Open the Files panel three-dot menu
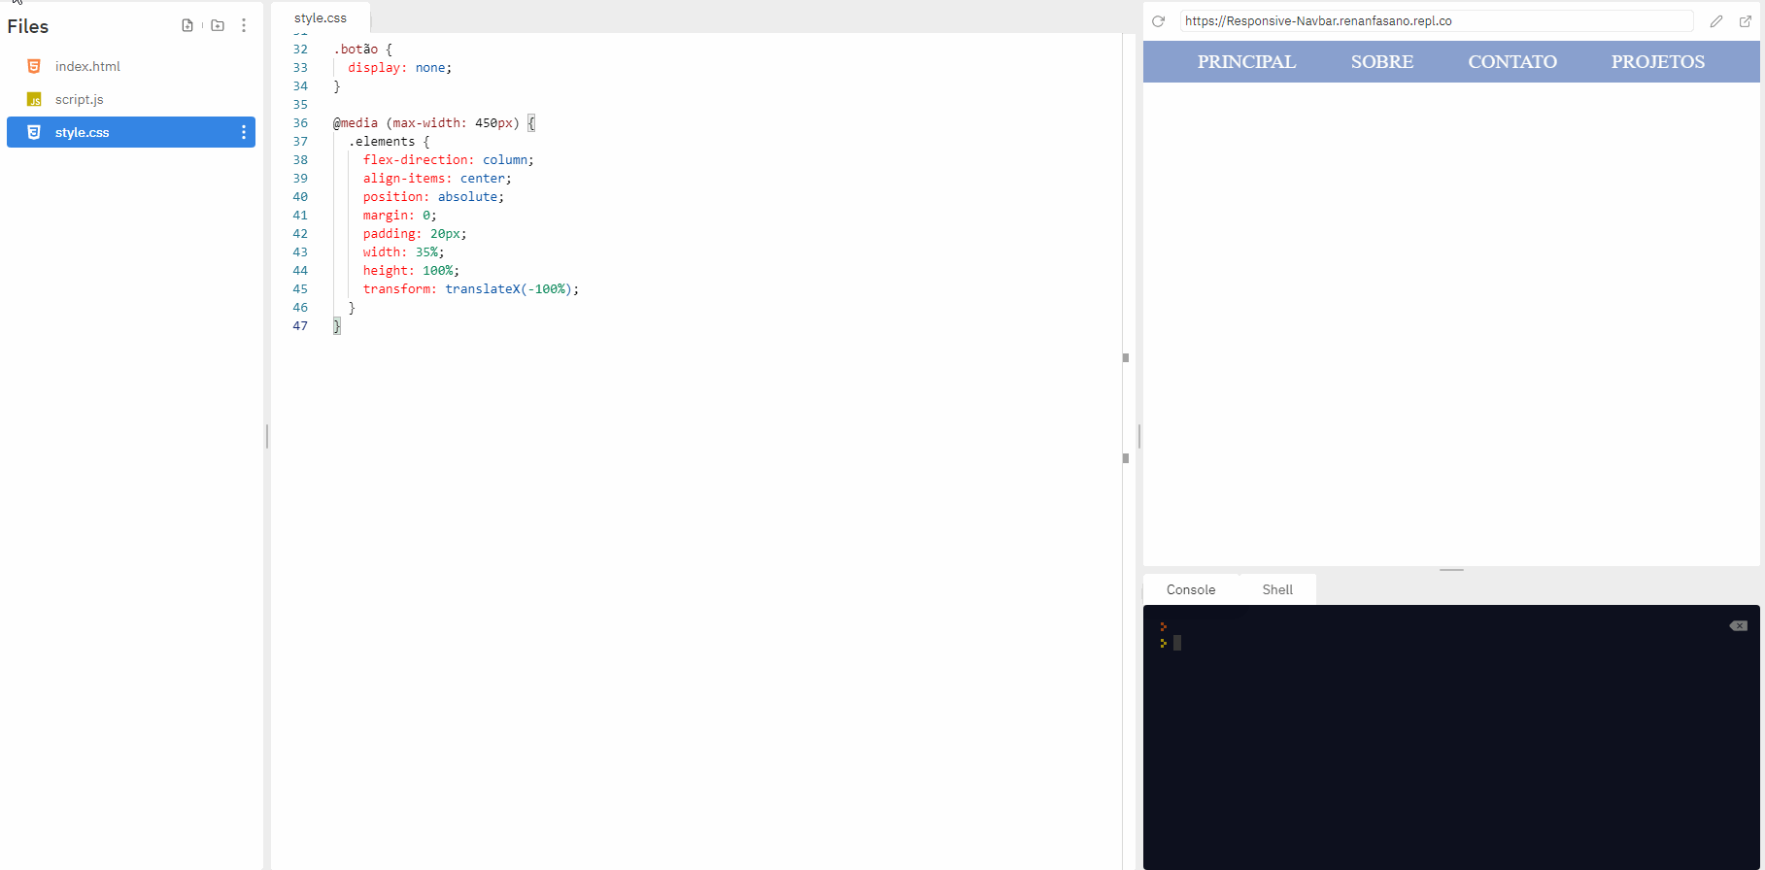Viewport: 1765px width, 870px height. [x=244, y=25]
